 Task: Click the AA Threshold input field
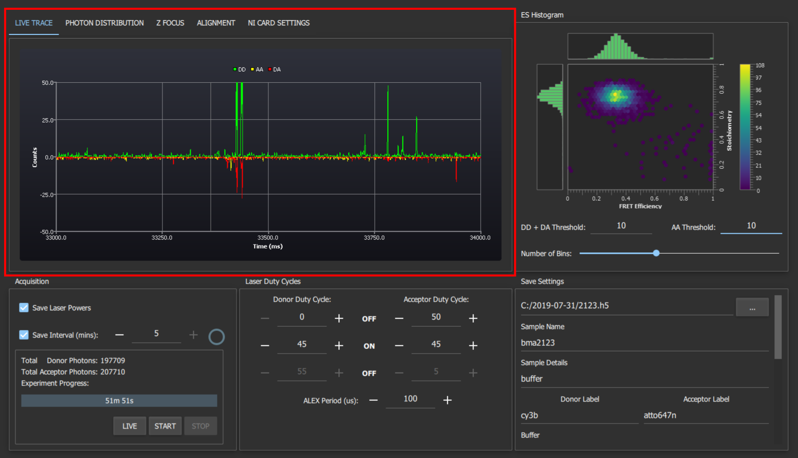tap(751, 226)
